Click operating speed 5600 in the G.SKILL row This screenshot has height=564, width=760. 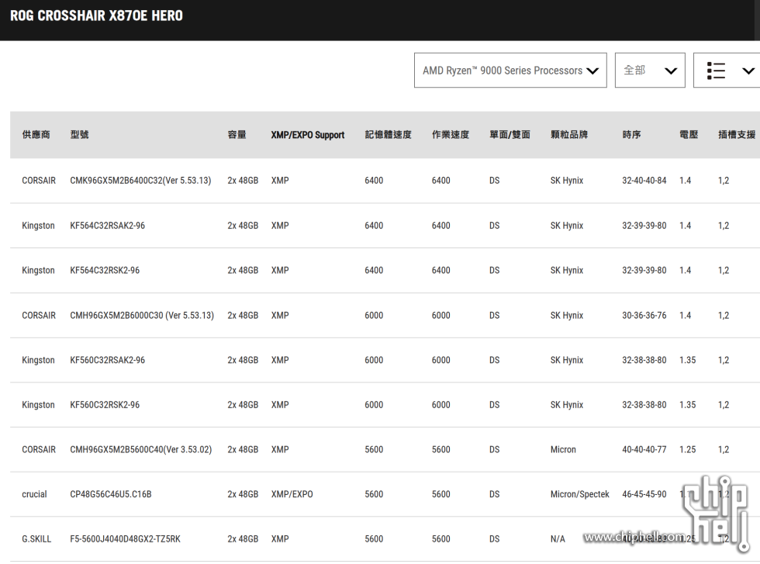pyautogui.click(x=441, y=538)
